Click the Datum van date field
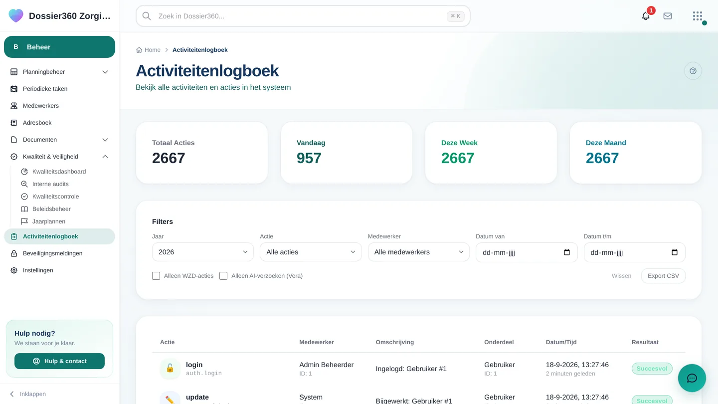Viewport: 718px width, 404px height. pos(527,252)
